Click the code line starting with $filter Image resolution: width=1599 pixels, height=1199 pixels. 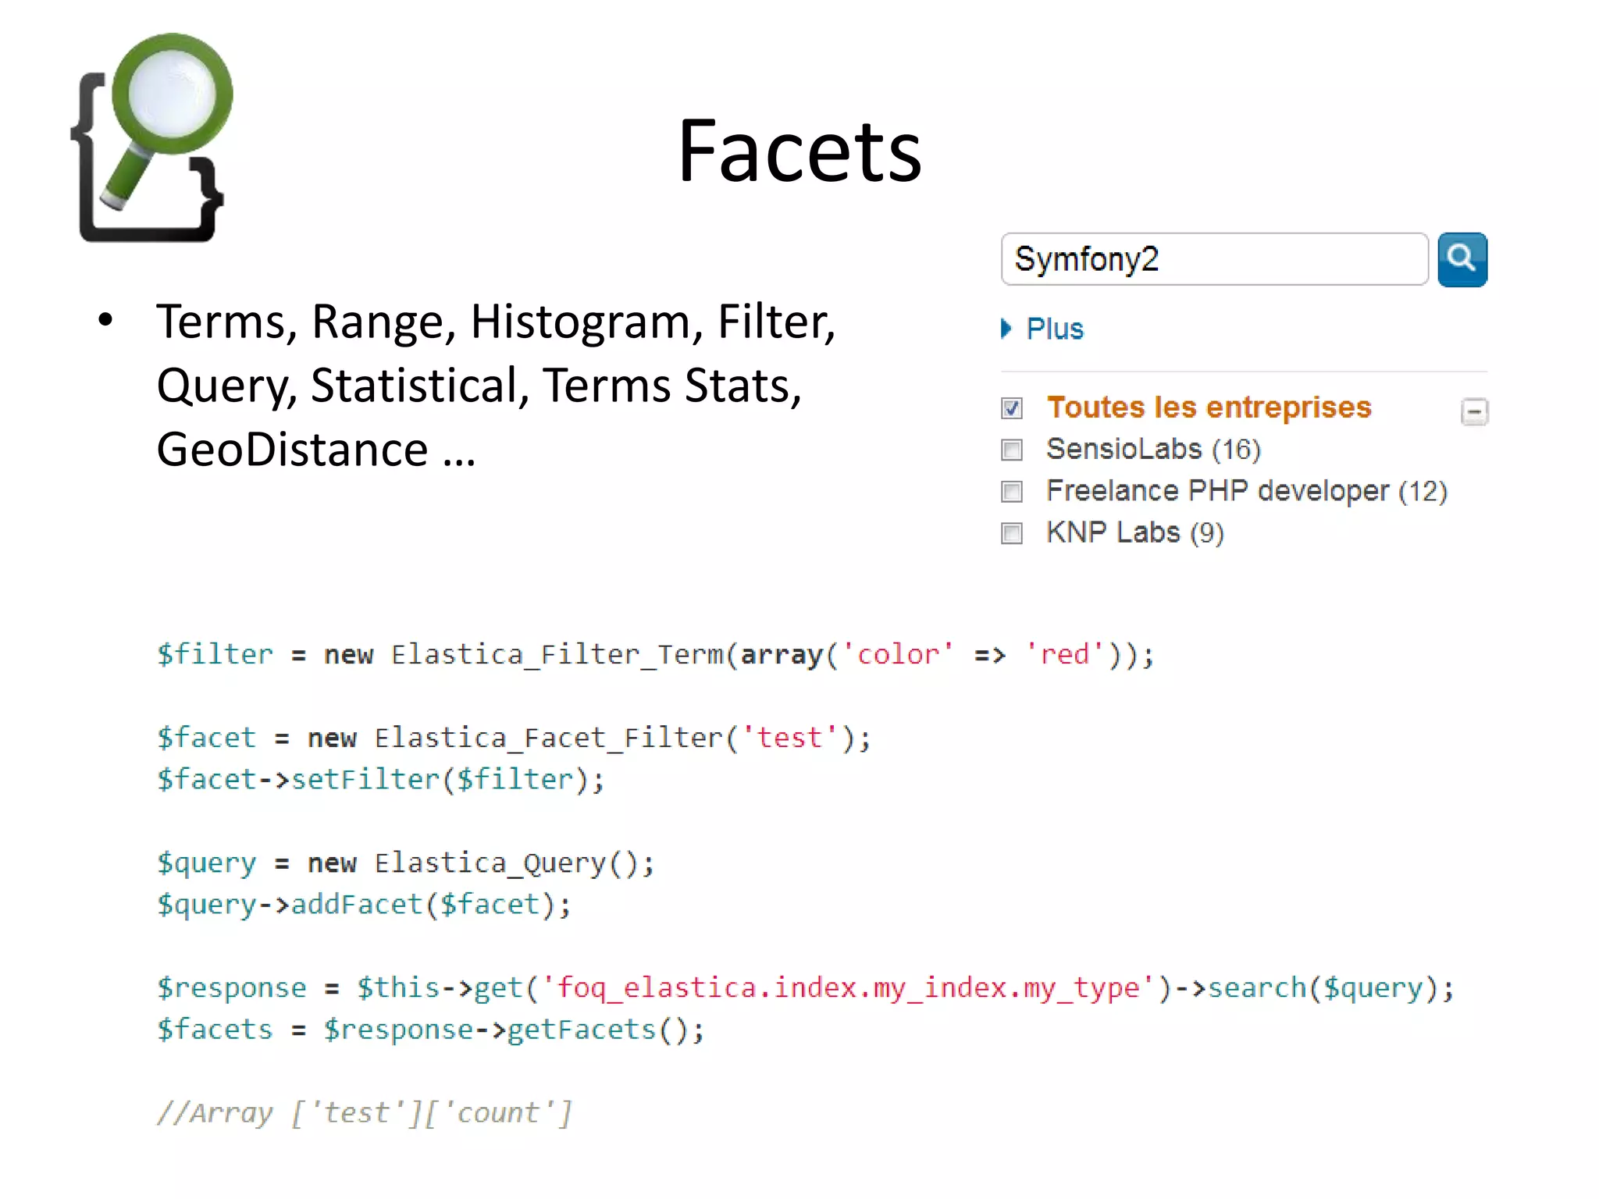point(655,654)
